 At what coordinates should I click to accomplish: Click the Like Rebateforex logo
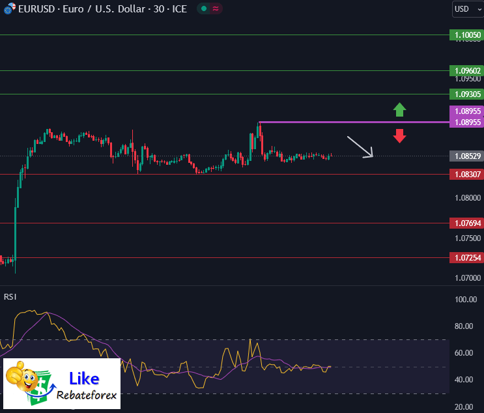pos(62,383)
